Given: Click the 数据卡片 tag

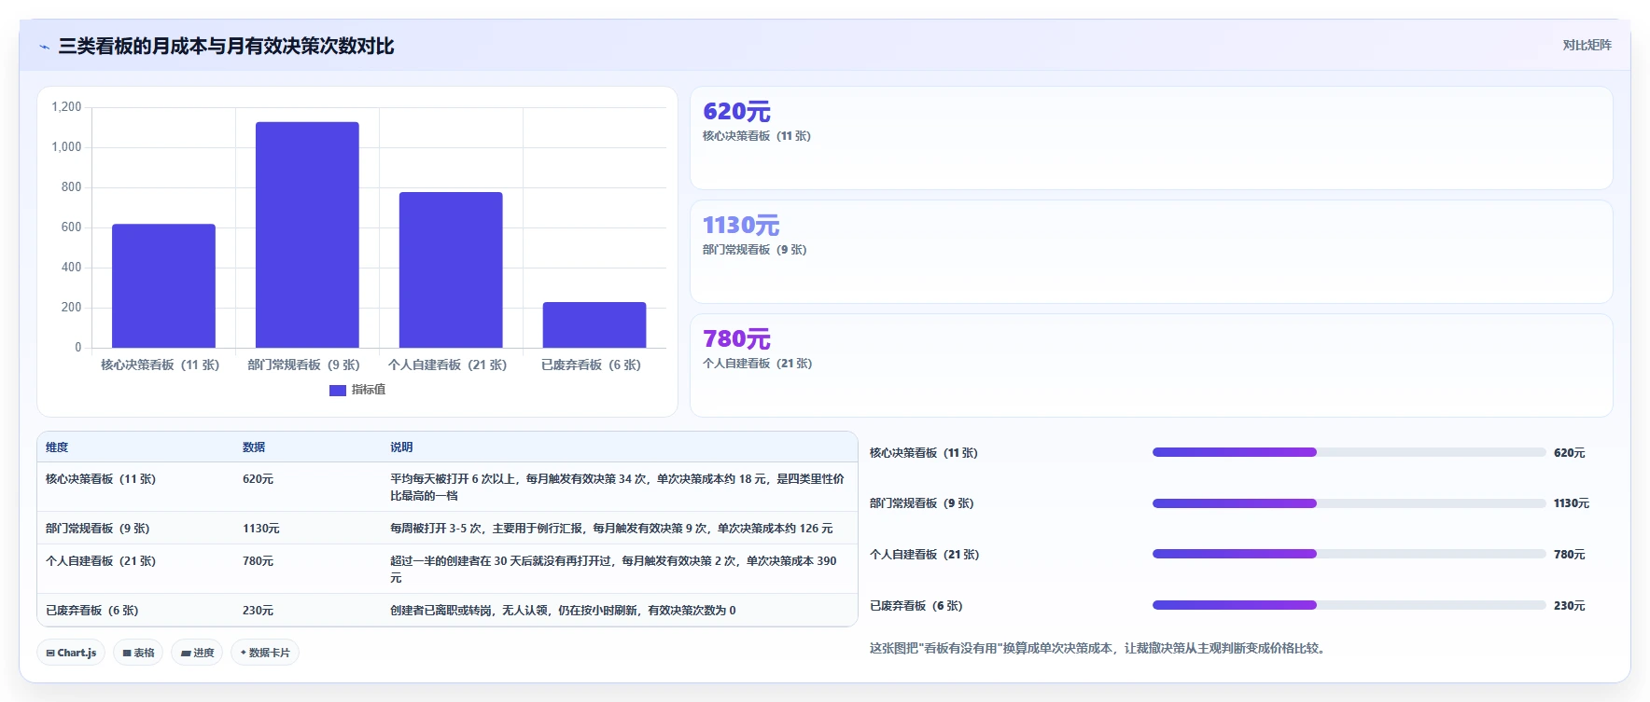Looking at the screenshot, I should (x=265, y=653).
